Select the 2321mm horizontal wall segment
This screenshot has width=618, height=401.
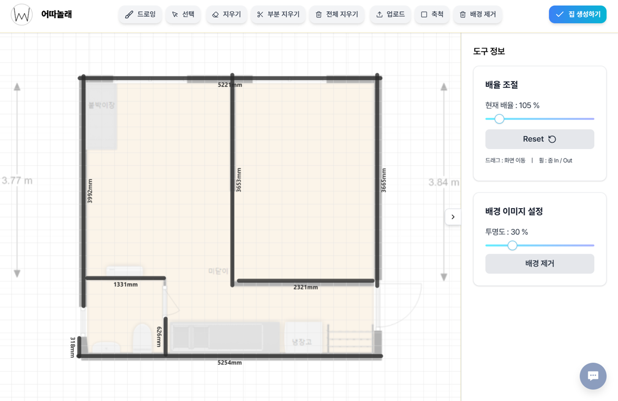(306, 281)
